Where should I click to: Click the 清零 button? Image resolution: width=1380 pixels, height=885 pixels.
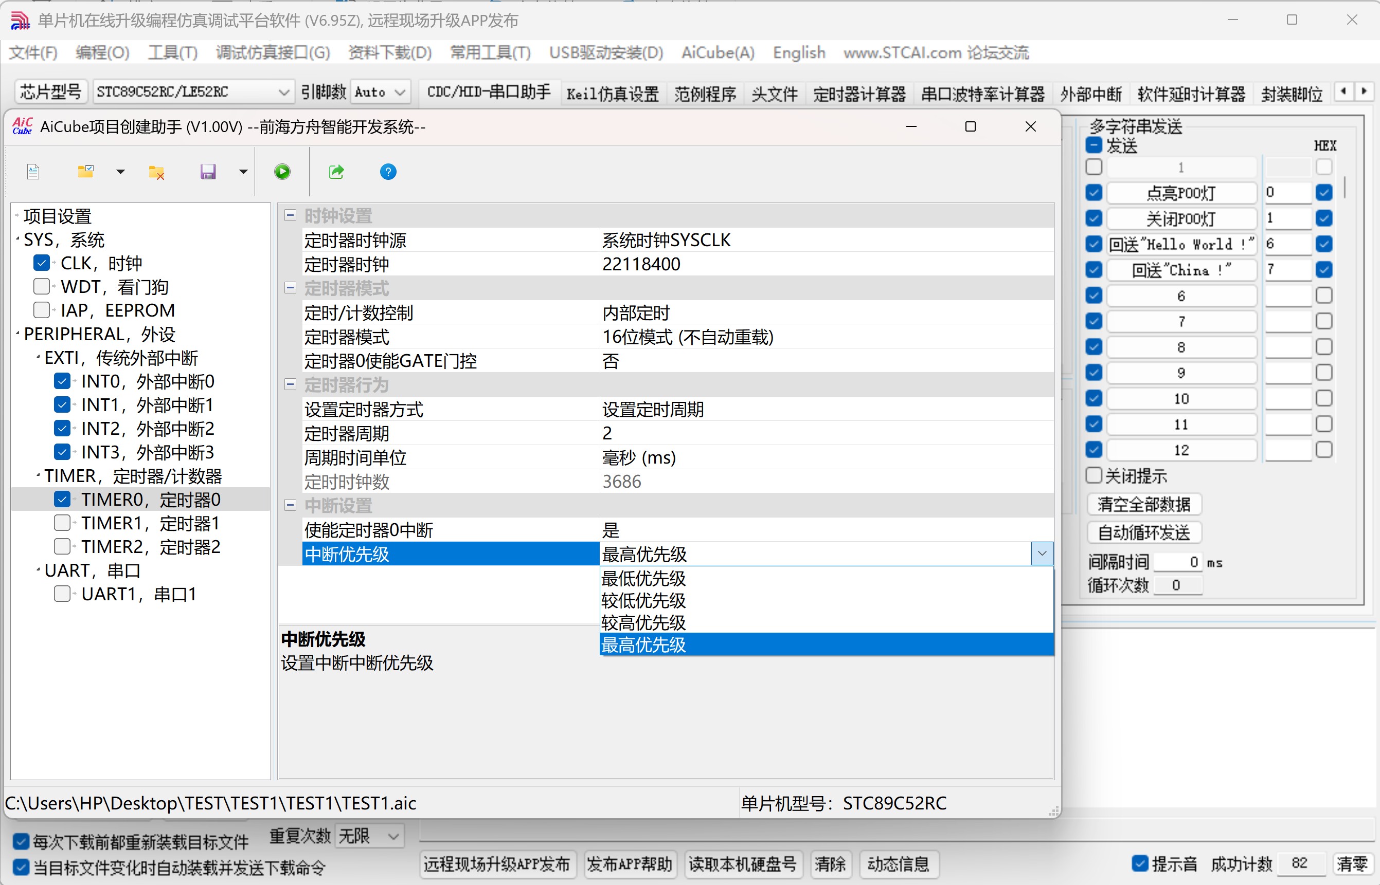[1352, 864]
